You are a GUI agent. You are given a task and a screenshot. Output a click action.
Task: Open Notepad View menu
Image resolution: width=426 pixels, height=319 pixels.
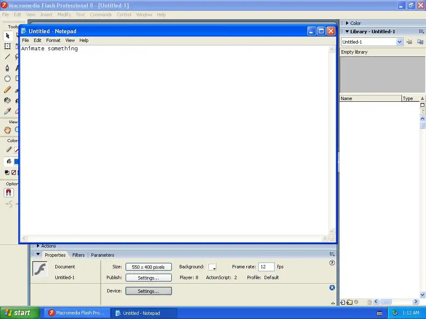(70, 40)
